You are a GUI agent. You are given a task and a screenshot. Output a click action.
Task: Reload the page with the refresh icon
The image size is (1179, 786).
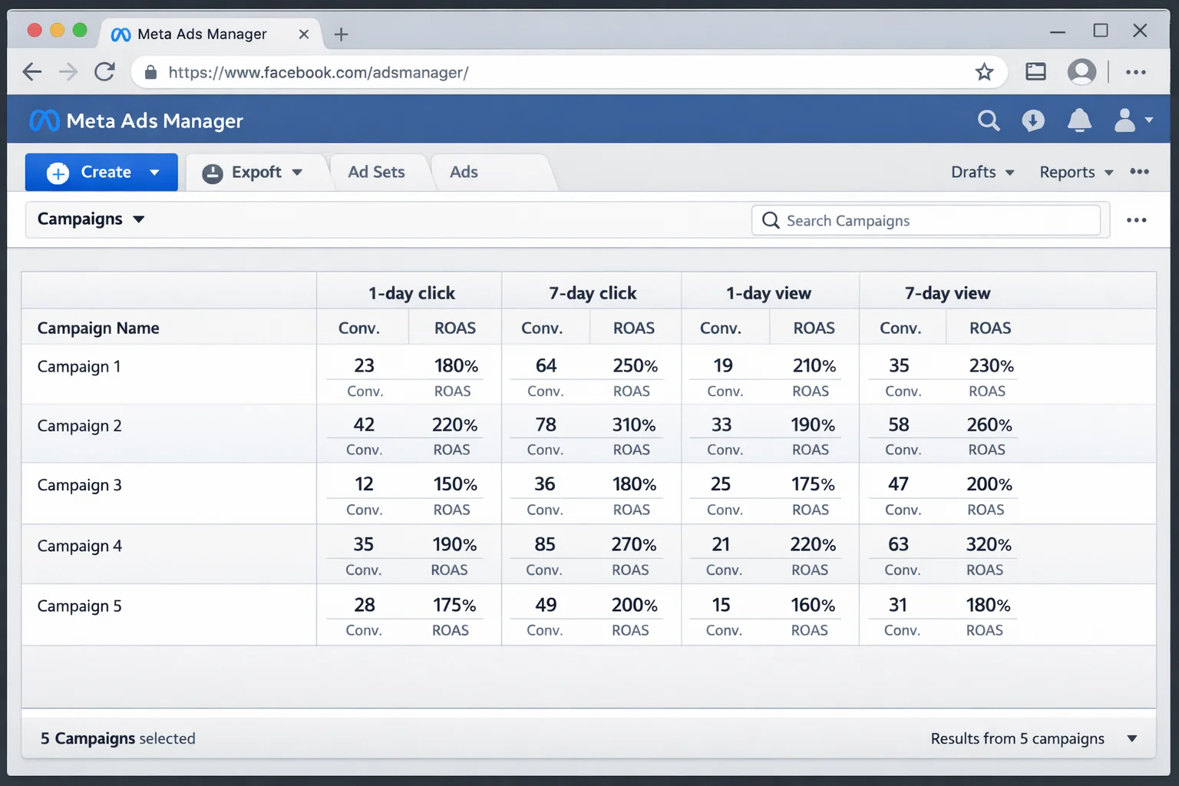[105, 71]
